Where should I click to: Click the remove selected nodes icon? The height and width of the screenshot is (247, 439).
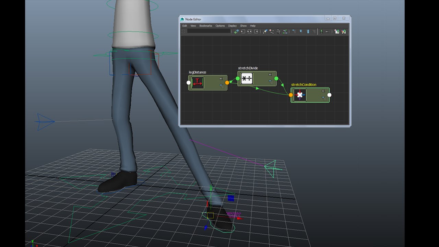click(278, 31)
